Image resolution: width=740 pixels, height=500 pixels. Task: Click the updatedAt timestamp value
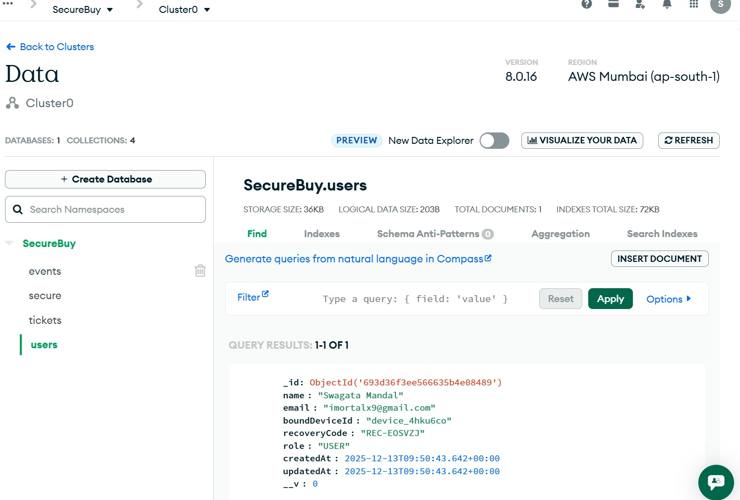(422, 471)
